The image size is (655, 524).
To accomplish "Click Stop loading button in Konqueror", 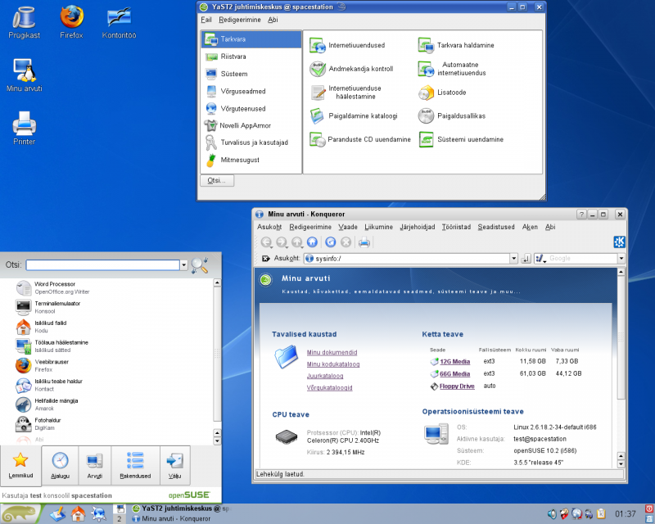I will click(346, 242).
